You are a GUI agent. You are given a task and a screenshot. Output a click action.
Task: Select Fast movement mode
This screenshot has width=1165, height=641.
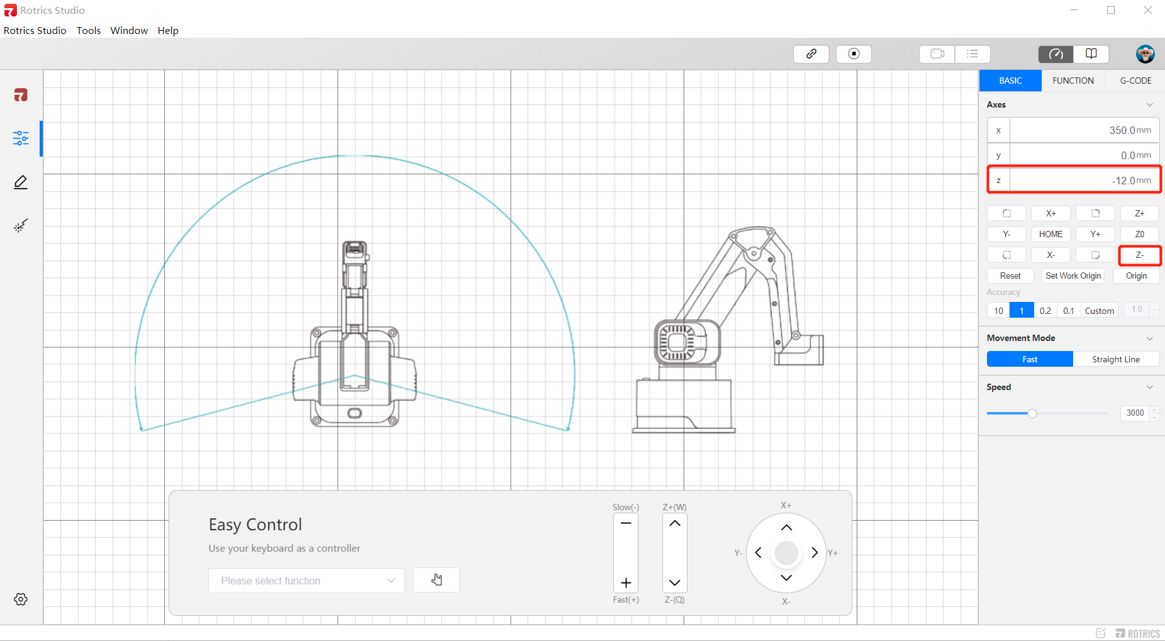tap(1030, 359)
